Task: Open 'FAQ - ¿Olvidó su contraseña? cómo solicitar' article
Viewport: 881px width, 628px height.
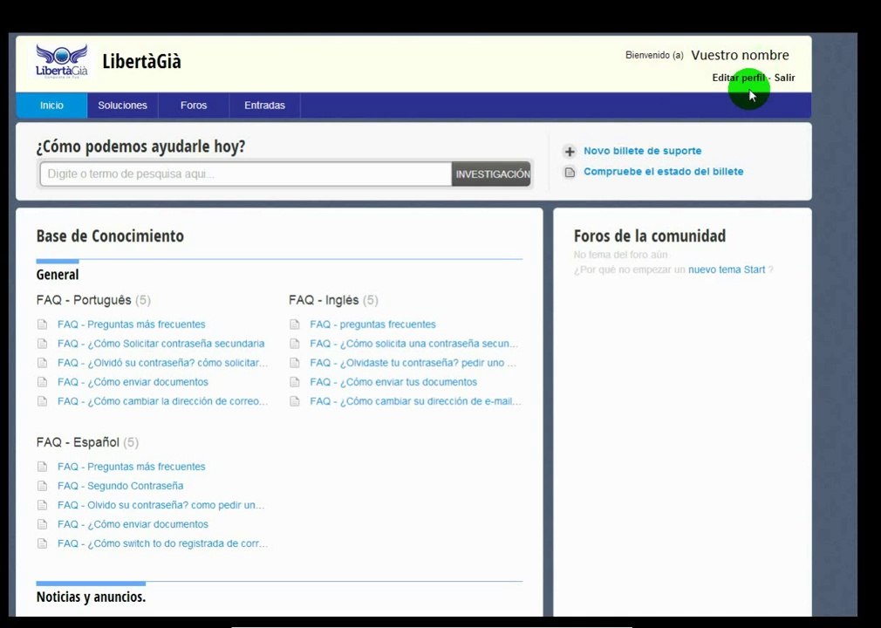Action: pyautogui.click(x=162, y=362)
